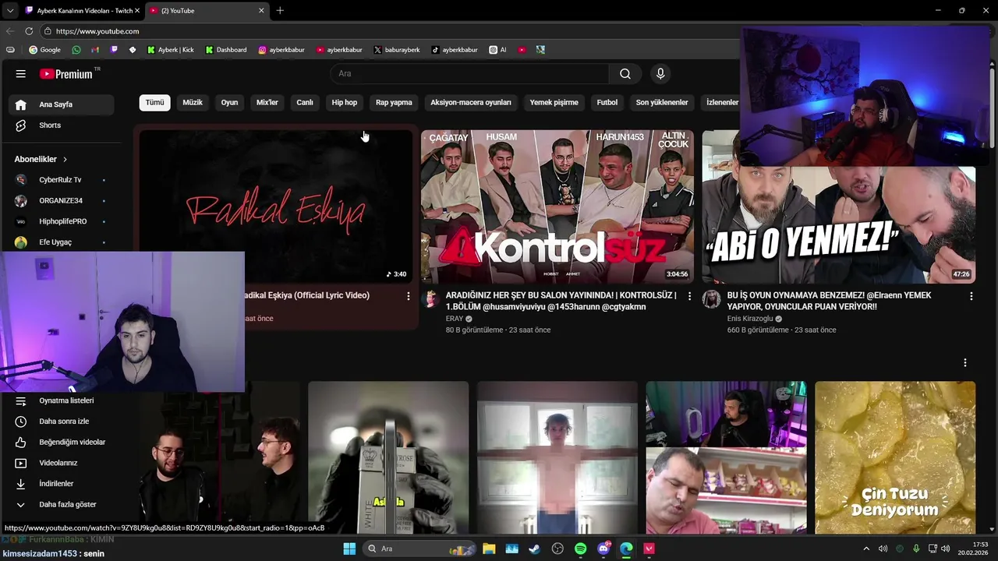
Task: Open Spotify from the taskbar
Action: coord(580,549)
